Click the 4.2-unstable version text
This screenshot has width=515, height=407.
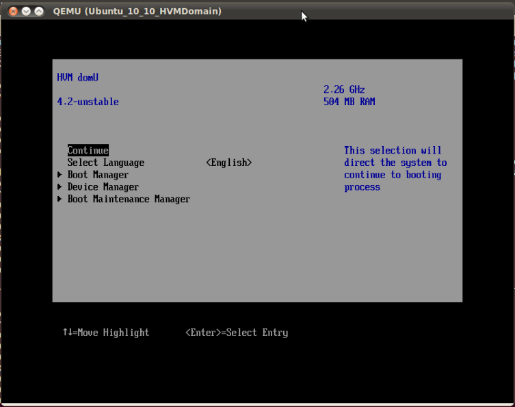pos(88,102)
